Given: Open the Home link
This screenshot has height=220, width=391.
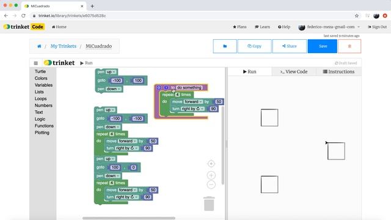Looking at the screenshot, I should (x=59, y=27).
